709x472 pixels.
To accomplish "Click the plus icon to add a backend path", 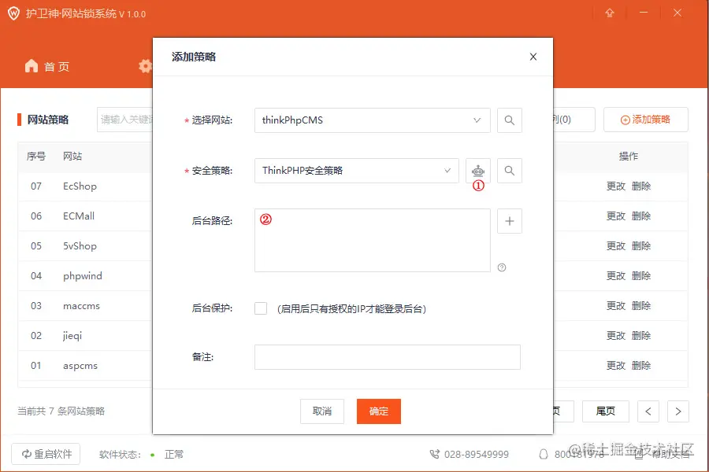I will pyautogui.click(x=509, y=221).
